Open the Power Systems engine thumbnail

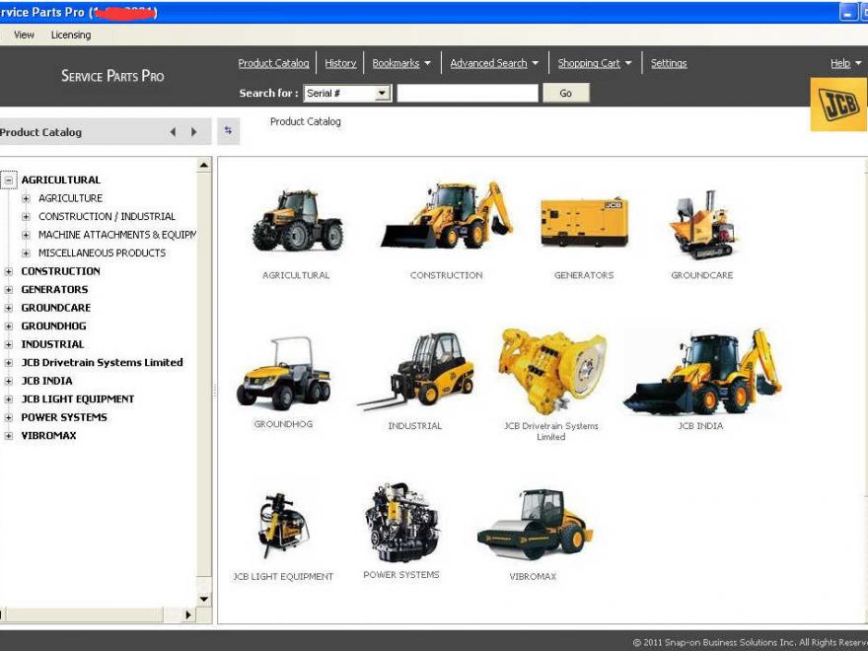point(401,523)
